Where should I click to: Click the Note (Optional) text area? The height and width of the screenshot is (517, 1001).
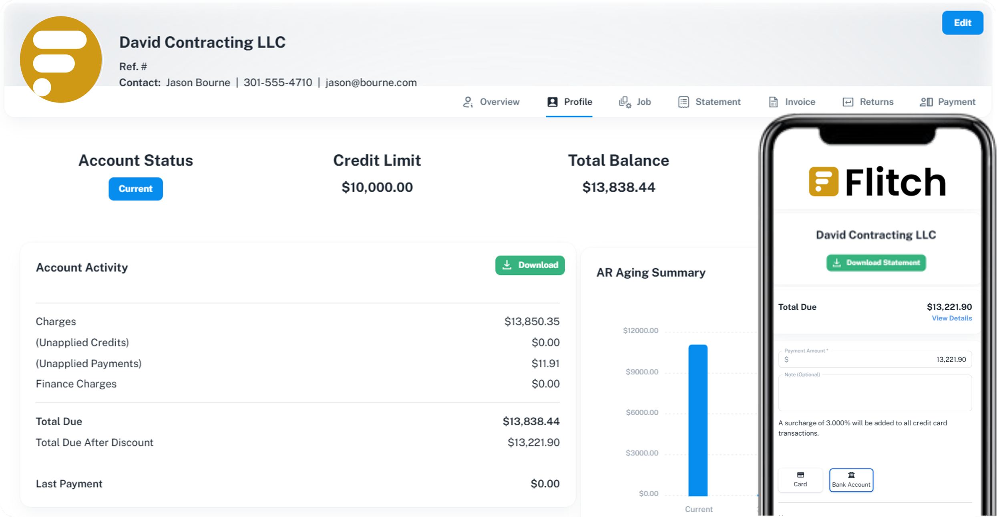point(875,393)
